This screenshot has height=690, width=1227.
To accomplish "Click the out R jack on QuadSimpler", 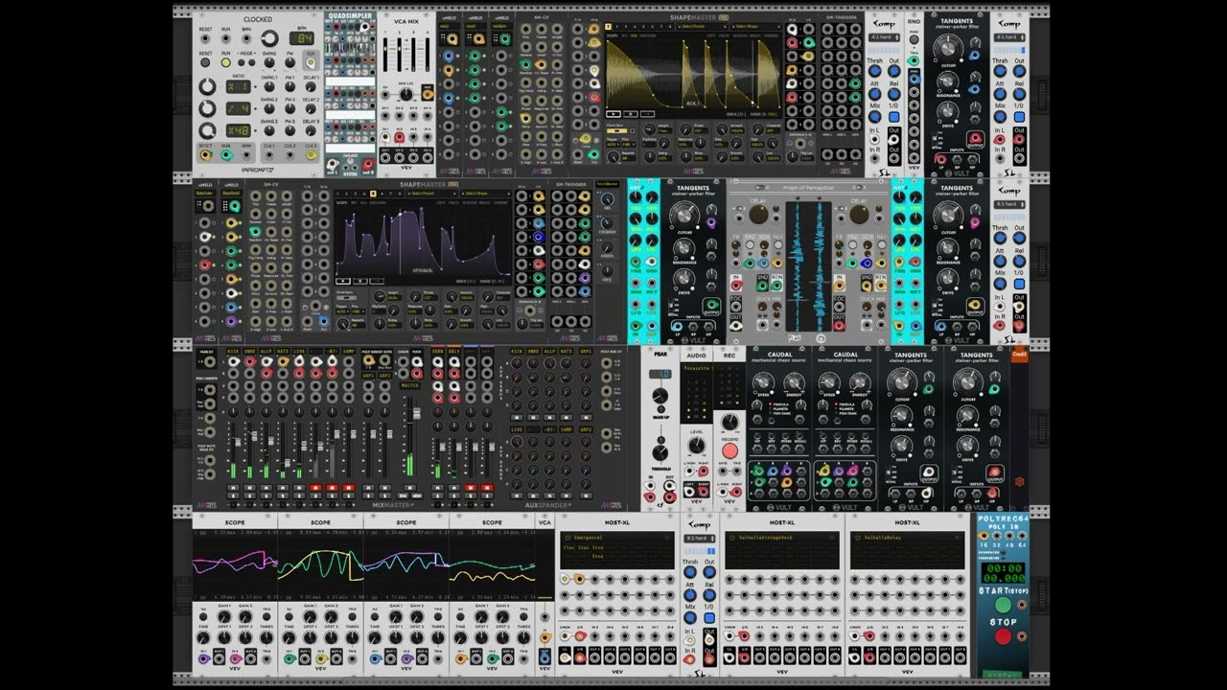I will click(368, 164).
